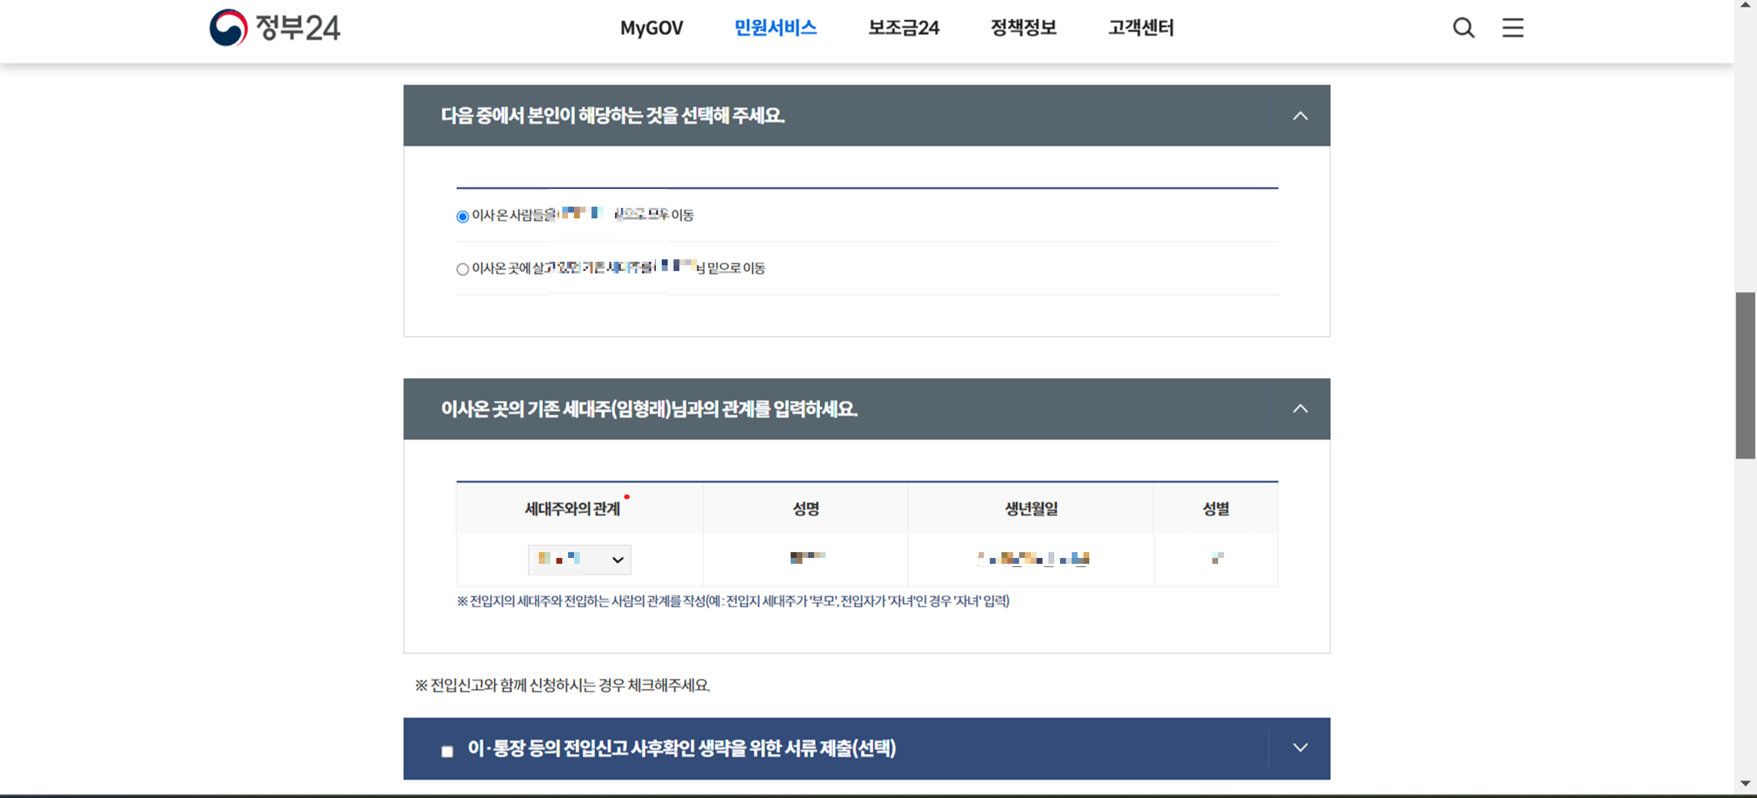Image resolution: width=1757 pixels, height=798 pixels.
Task: Click the 성명 column header
Action: [805, 509]
